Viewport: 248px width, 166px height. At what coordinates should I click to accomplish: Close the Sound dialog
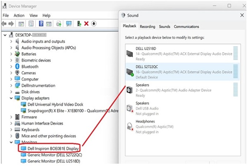242,15
